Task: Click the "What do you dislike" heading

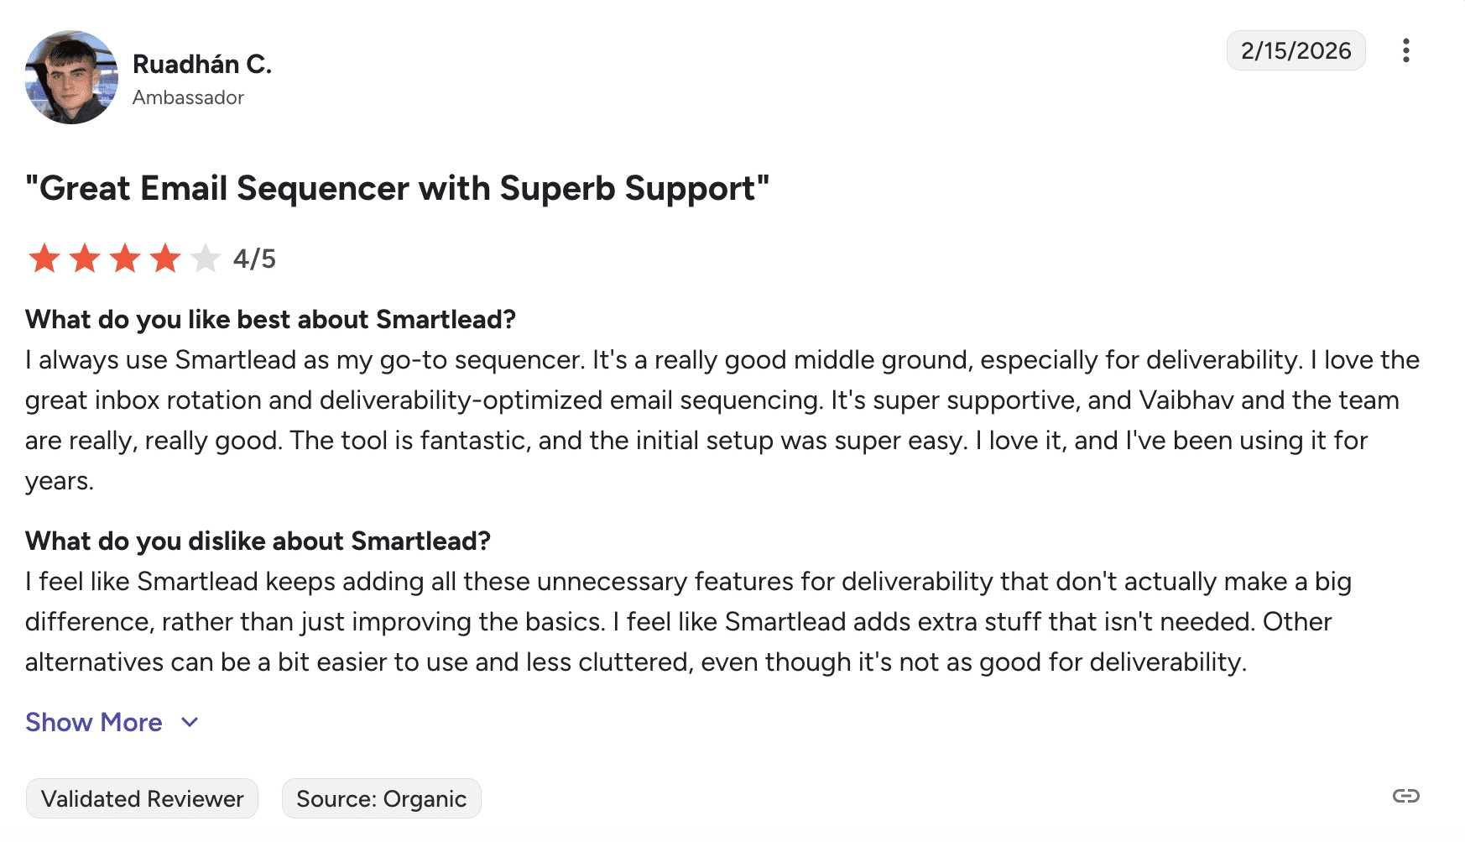Action: coord(258,541)
